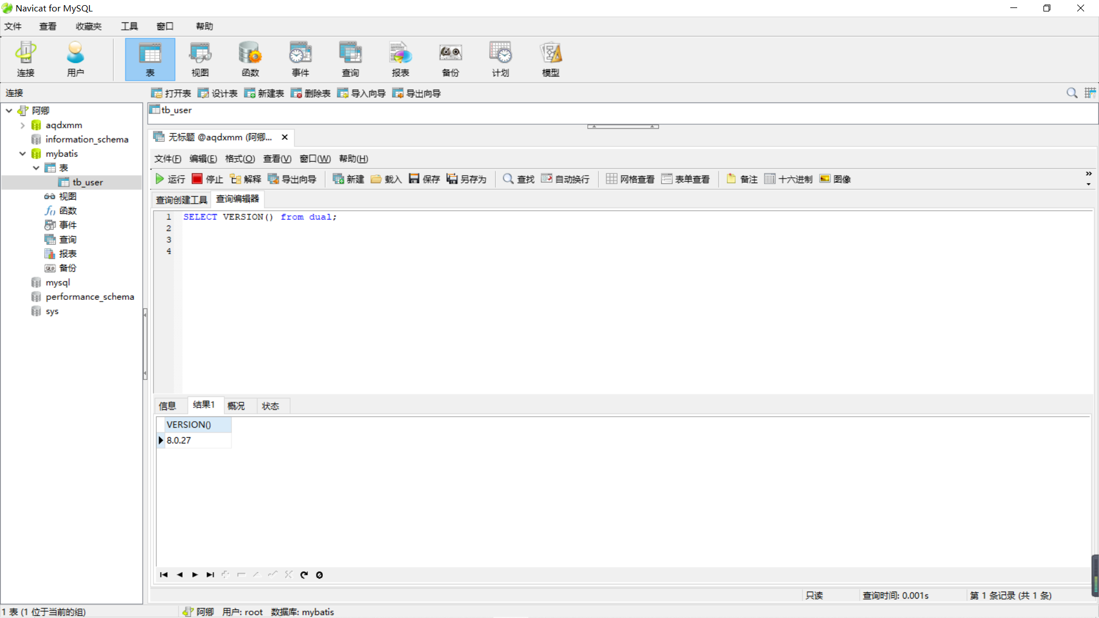Enable 十六进制 hex display mode
Screen dimensions: 1099x618
click(x=788, y=179)
